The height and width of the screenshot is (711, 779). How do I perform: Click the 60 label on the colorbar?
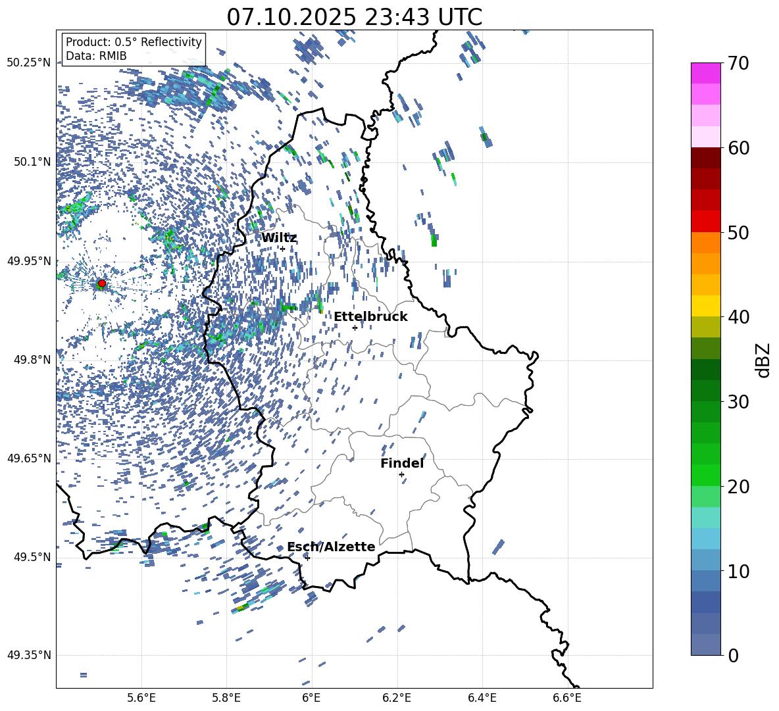(x=738, y=148)
